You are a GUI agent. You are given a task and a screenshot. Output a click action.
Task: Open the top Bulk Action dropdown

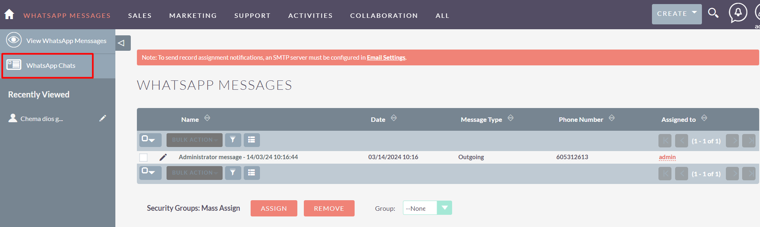pos(195,140)
